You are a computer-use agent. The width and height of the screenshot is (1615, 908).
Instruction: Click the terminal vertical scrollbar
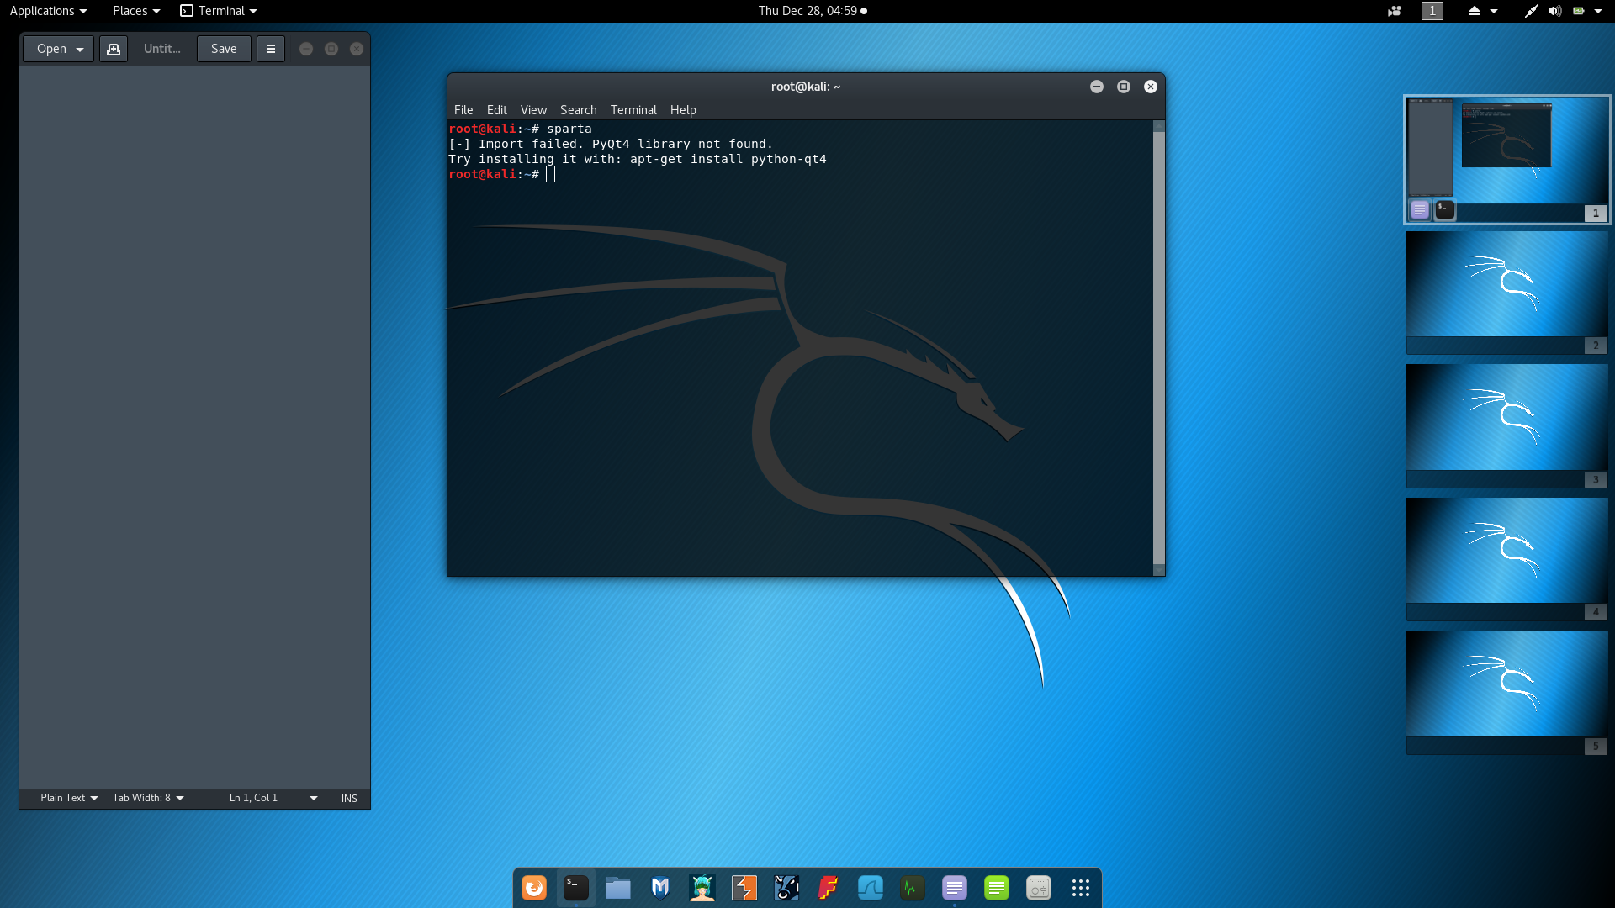[1158, 345]
